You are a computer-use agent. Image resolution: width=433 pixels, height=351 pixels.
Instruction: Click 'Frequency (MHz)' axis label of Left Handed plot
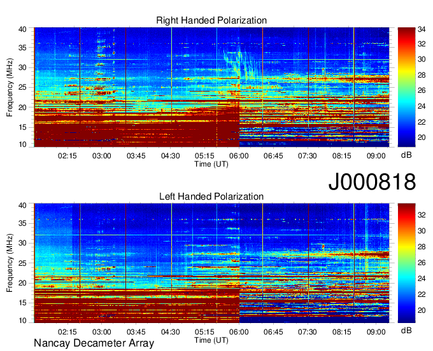coord(10,263)
